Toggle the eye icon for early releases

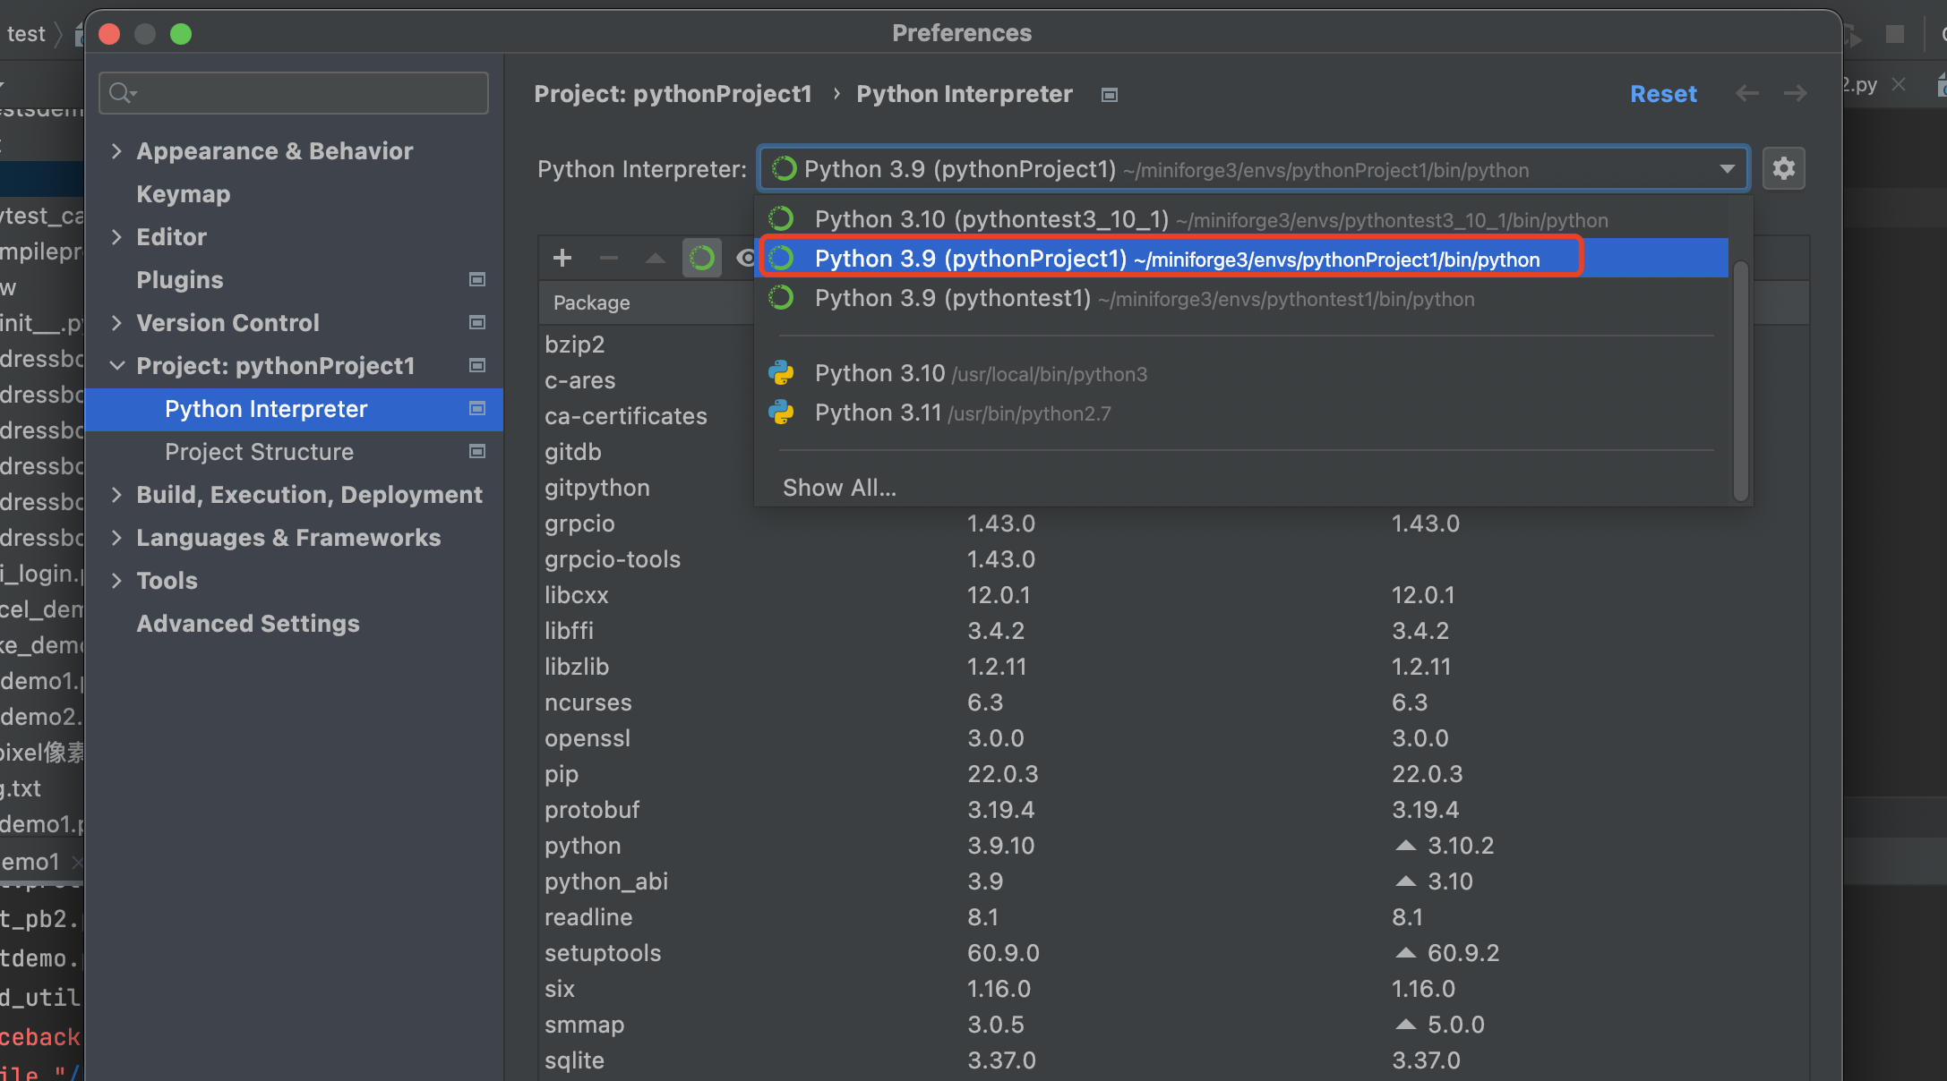(747, 258)
